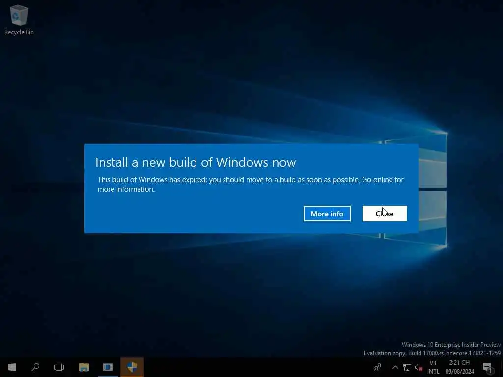This screenshot has width=503, height=377.
Task: Click the More info button
Action: [x=327, y=214]
